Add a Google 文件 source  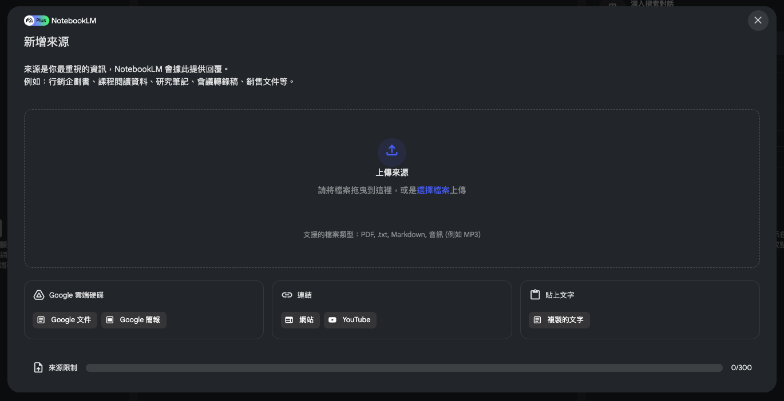pyautogui.click(x=65, y=320)
